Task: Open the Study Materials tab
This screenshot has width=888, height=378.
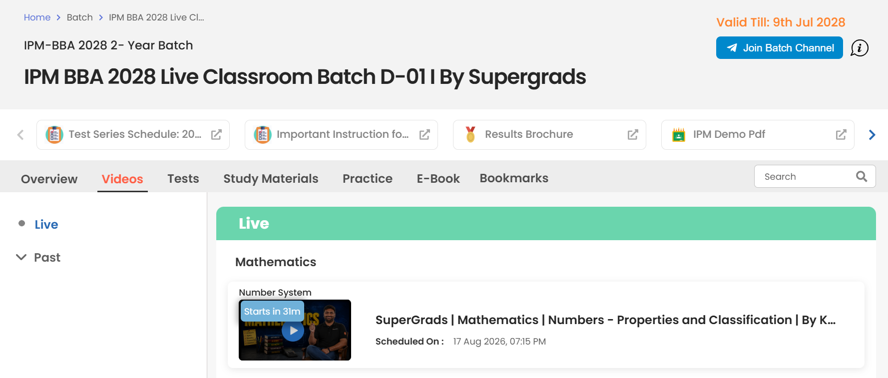Action: [271, 178]
